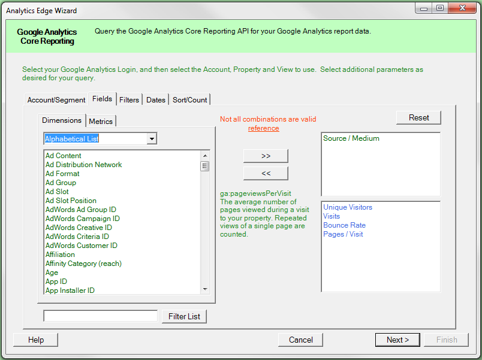The width and height of the screenshot is (482, 360).
Task: Open the Sort/Count tab
Action: (189, 100)
